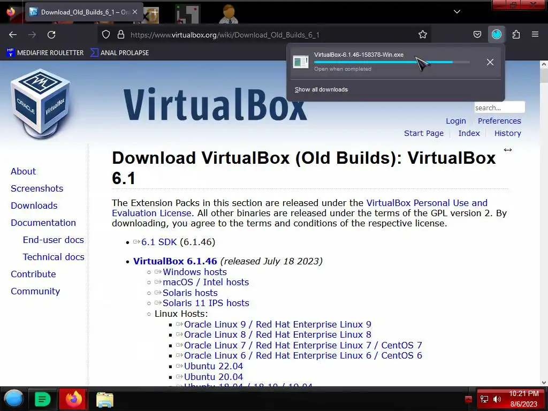548x411 pixels.
Task: Download the Ubuntu 22.04 package
Action: [x=214, y=366]
